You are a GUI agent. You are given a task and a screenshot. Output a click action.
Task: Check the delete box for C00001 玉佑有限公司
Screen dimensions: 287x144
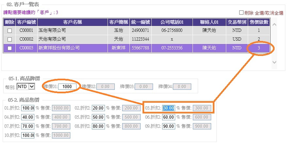[x=10, y=30]
